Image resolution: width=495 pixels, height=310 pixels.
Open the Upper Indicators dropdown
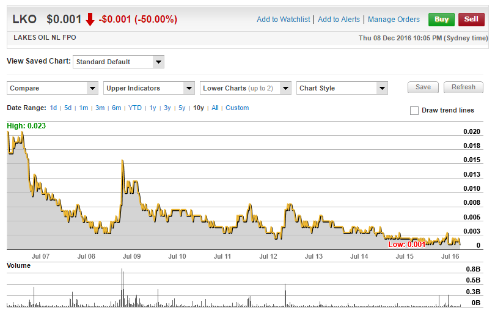(x=149, y=88)
